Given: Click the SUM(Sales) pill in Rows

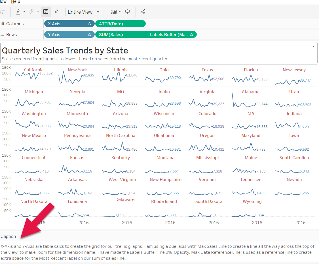Looking at the screenshot, I should click(120, 35).
